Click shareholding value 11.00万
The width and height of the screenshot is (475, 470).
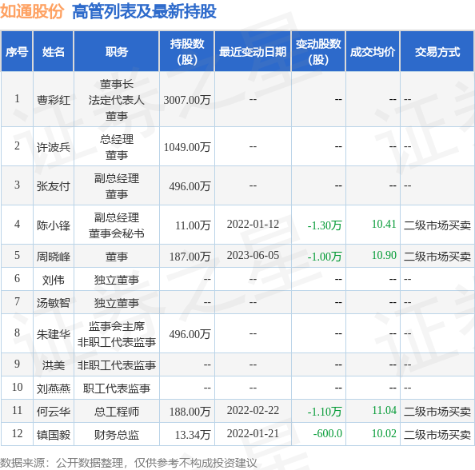pos(193,225)
